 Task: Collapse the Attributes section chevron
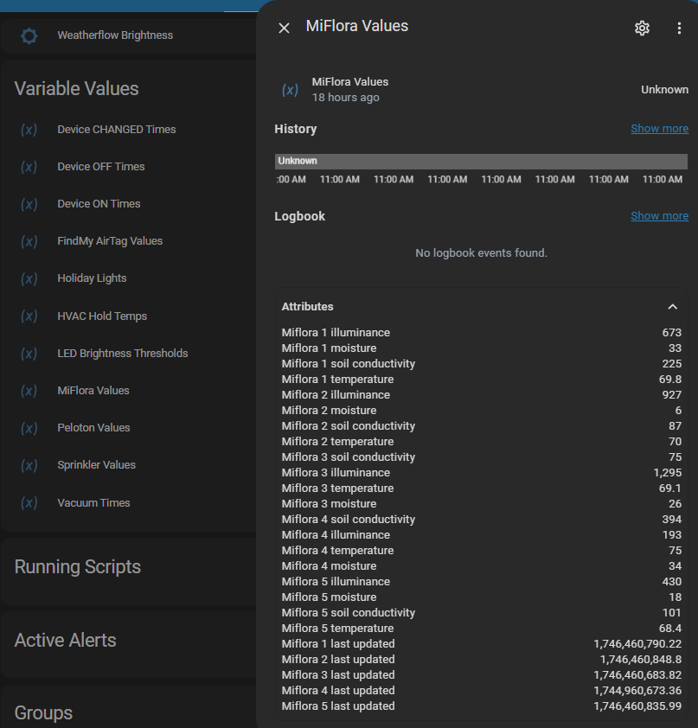coord(672,307)
